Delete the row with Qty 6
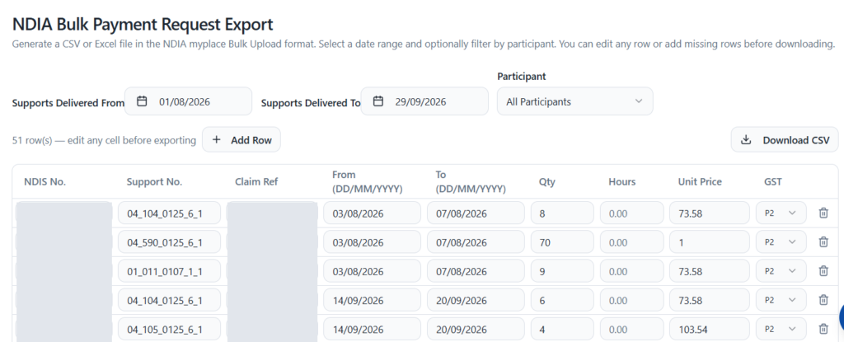This screenshot has height=342, width=844. tap(823, 300)
